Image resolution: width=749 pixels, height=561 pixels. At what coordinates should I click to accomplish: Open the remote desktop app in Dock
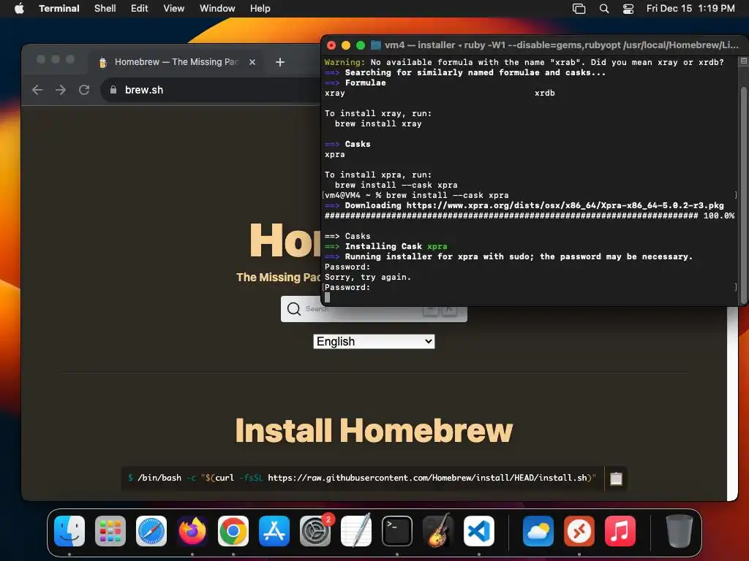point(579,531)
